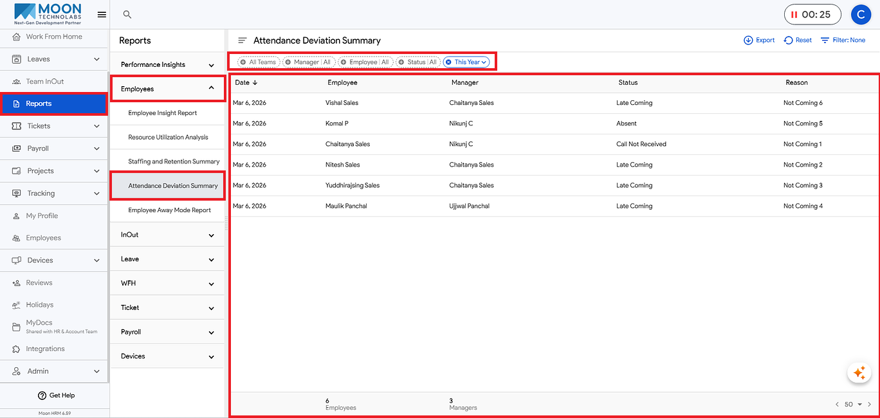Open My Profile in the sidebar
880x418 pixels.
point(53,216)
